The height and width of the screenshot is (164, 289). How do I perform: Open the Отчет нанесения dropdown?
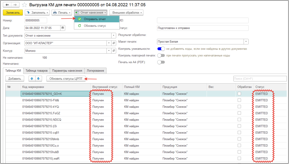(x=91, y=12)
